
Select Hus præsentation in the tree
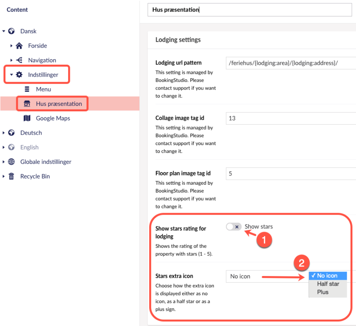pos(59,104)
